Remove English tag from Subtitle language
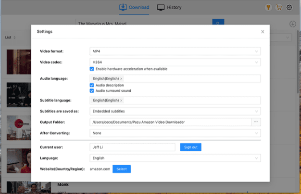 click(121, 100)
